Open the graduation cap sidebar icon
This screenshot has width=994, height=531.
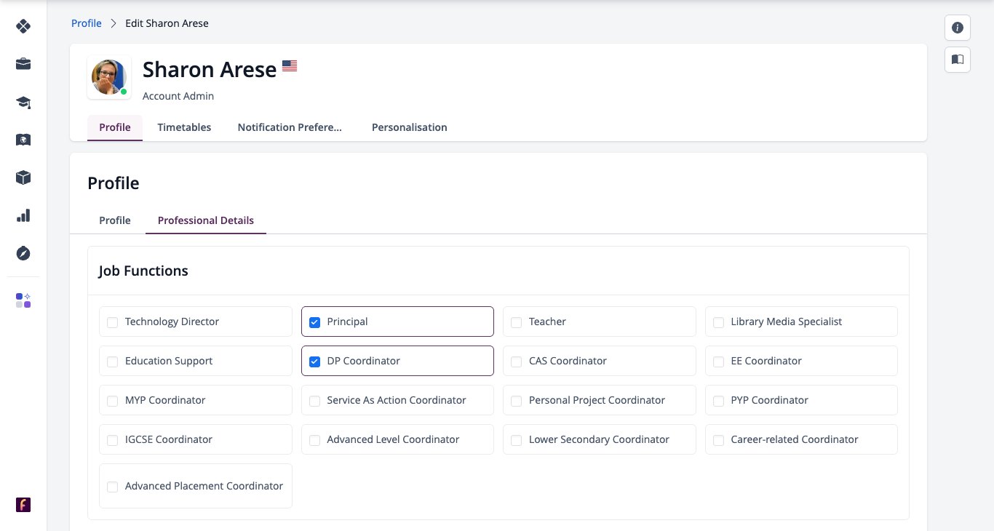click(x=23, y=102)
